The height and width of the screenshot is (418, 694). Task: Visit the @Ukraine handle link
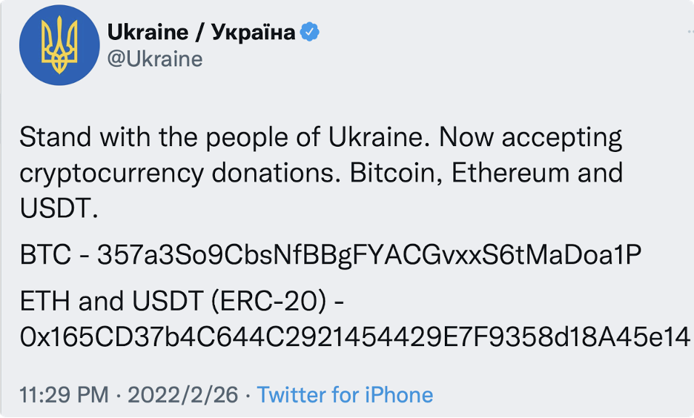click(155, 59)
